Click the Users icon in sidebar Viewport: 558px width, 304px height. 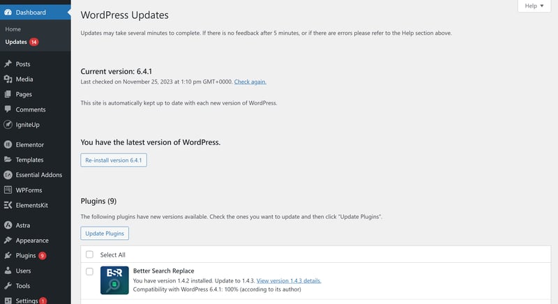(8, 271)
